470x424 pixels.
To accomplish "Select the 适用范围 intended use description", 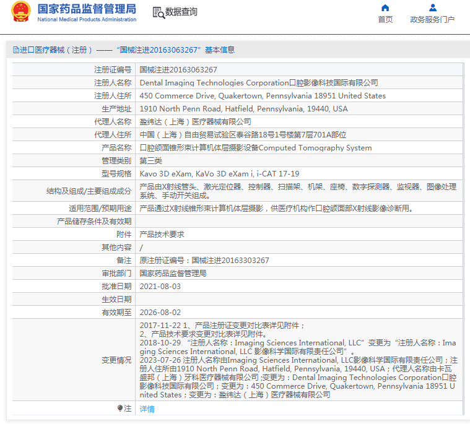I will (x=277, y=208).
